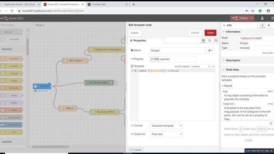The height and width of the screenshot is (154, 274).
Task: Open node properties gear icon
Action: point(203,40)
